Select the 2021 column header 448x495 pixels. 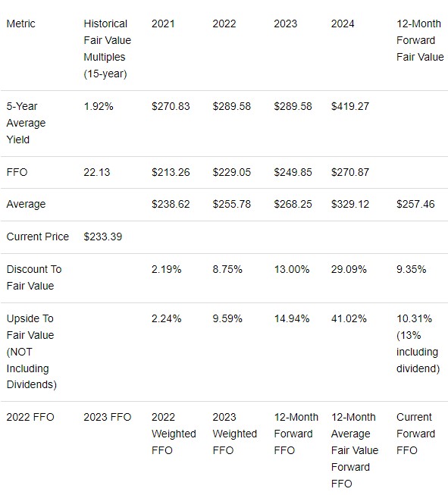click(x=163, y=23)
